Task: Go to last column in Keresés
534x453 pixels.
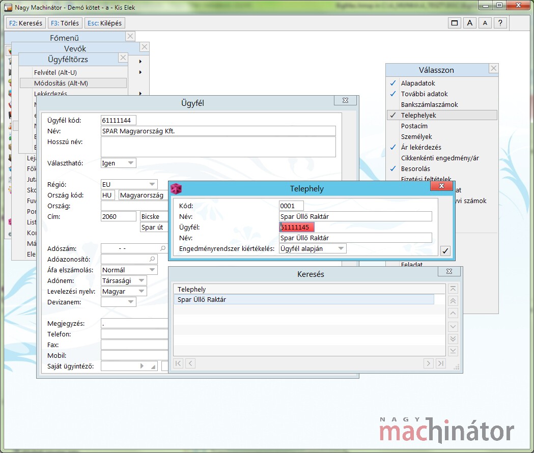Action: (x=441, y=363)
